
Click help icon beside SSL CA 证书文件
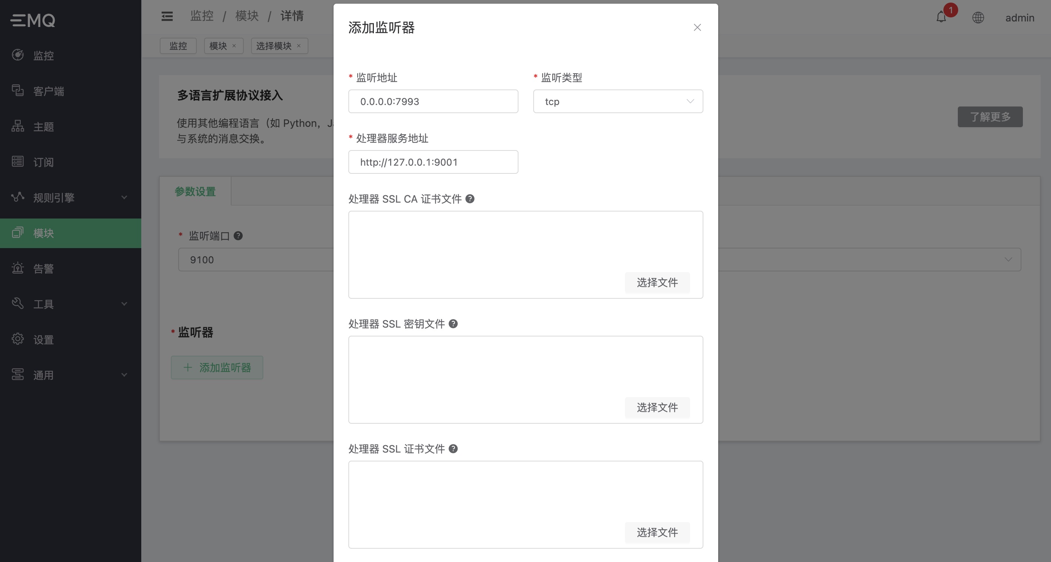pyautogui.click(x=470, y=199)
